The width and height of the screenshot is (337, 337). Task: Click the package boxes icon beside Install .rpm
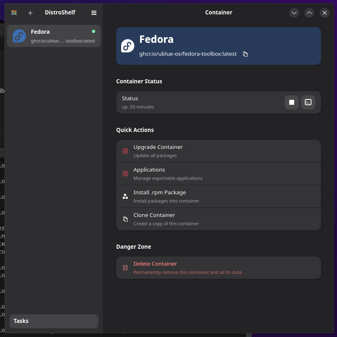coord(125,196)
